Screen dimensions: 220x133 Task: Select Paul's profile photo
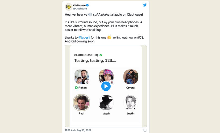(81, 102)
